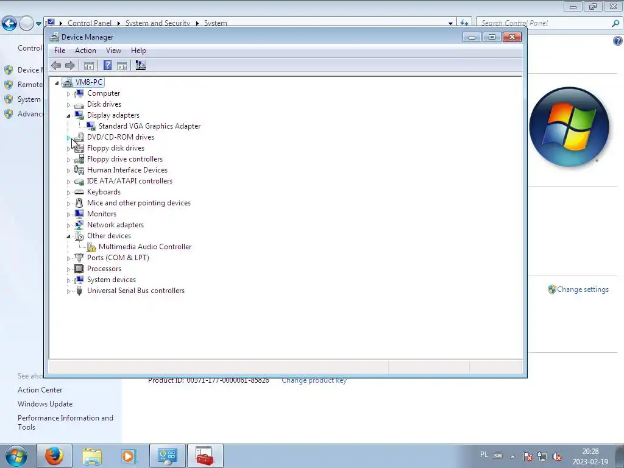Open Windows Media Player from taskbar
The width and height of the screenshot is (624, 468).
(x=129, y=456)
